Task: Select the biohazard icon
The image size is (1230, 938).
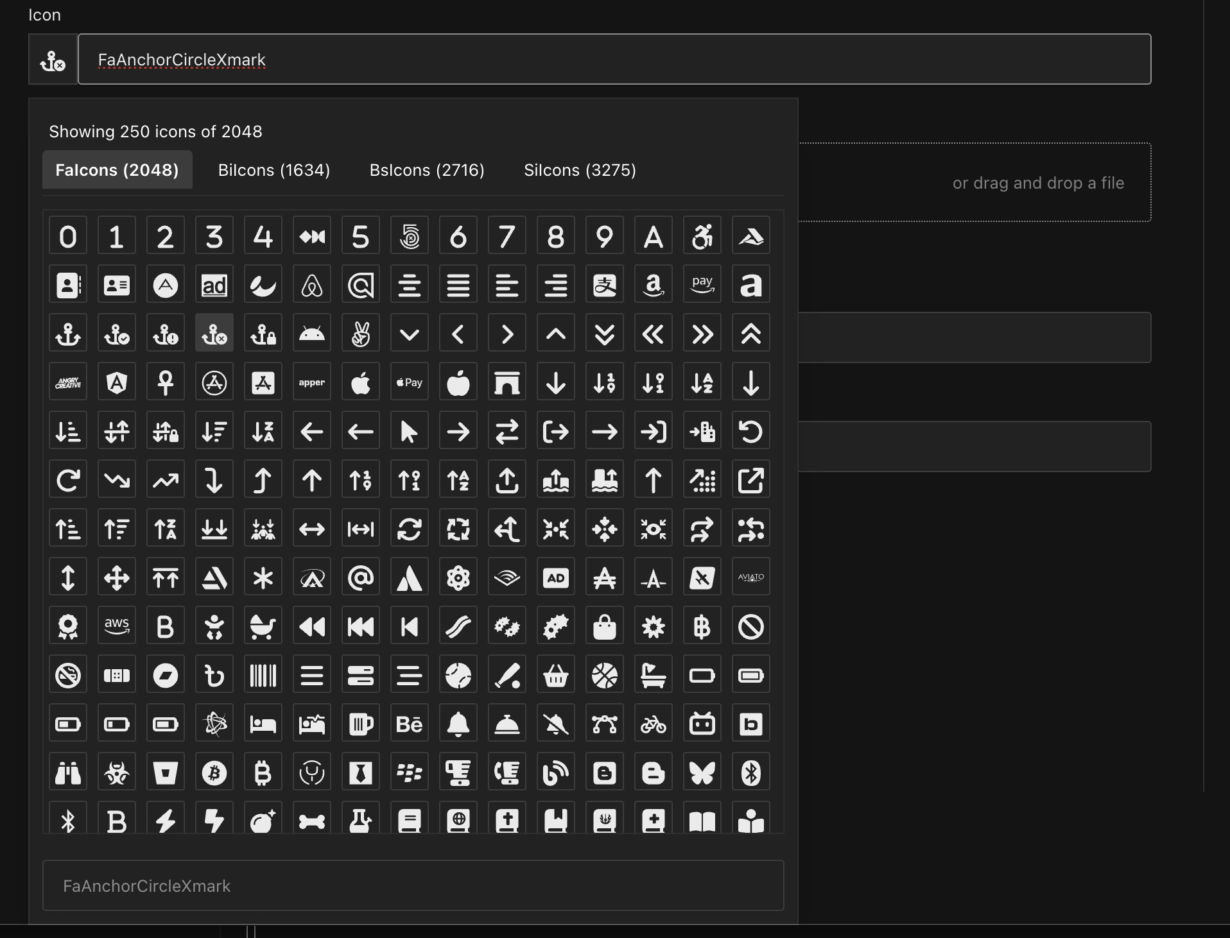Action: pyautogui.click(x=116, y=772)
